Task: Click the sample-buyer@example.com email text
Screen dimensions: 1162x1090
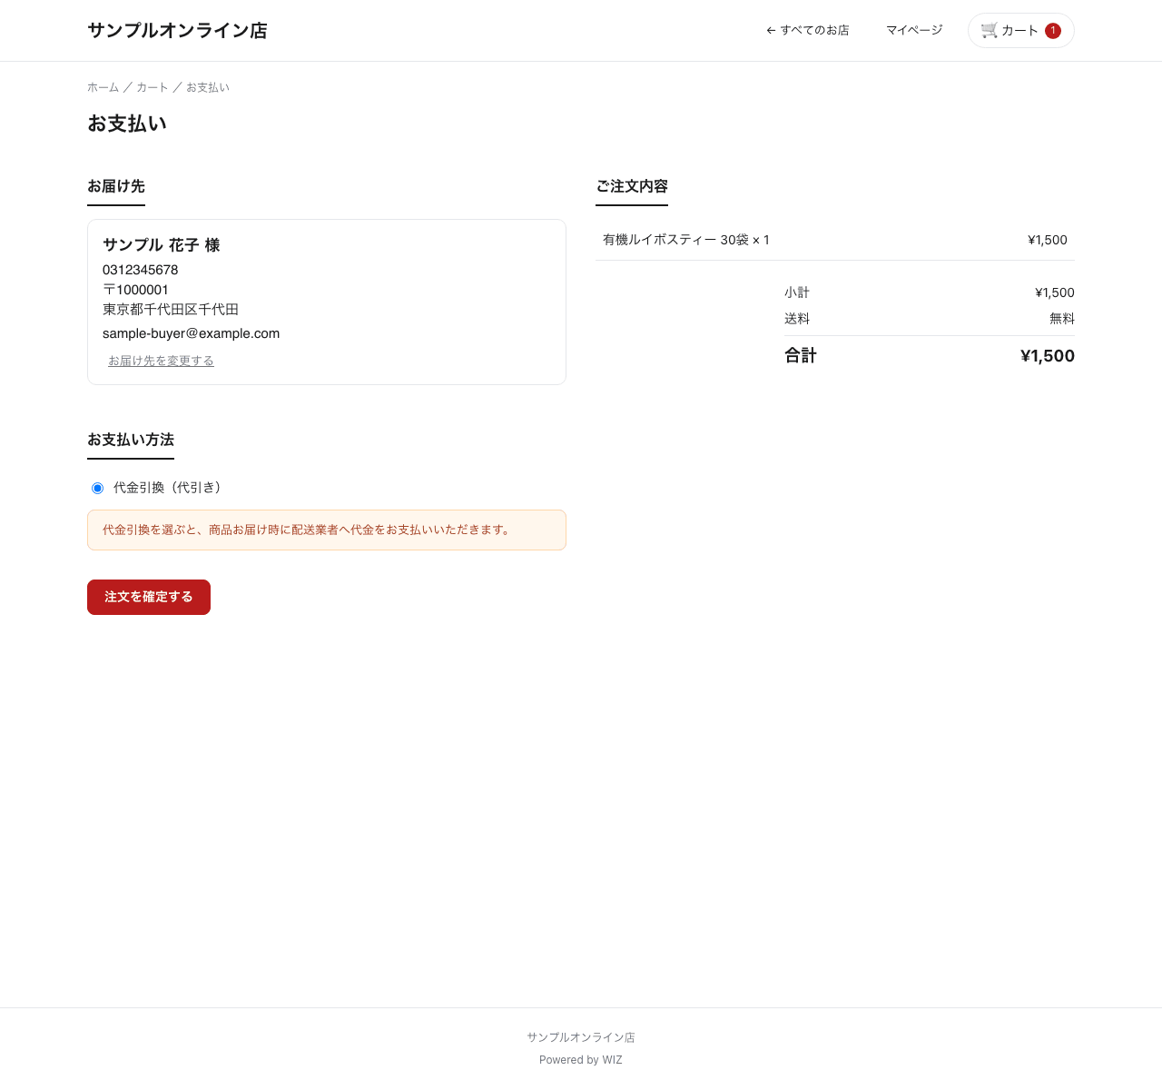Action: [191, 333]
